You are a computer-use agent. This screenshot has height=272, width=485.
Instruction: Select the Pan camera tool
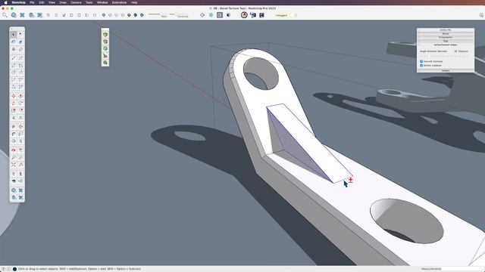(20, 150)
